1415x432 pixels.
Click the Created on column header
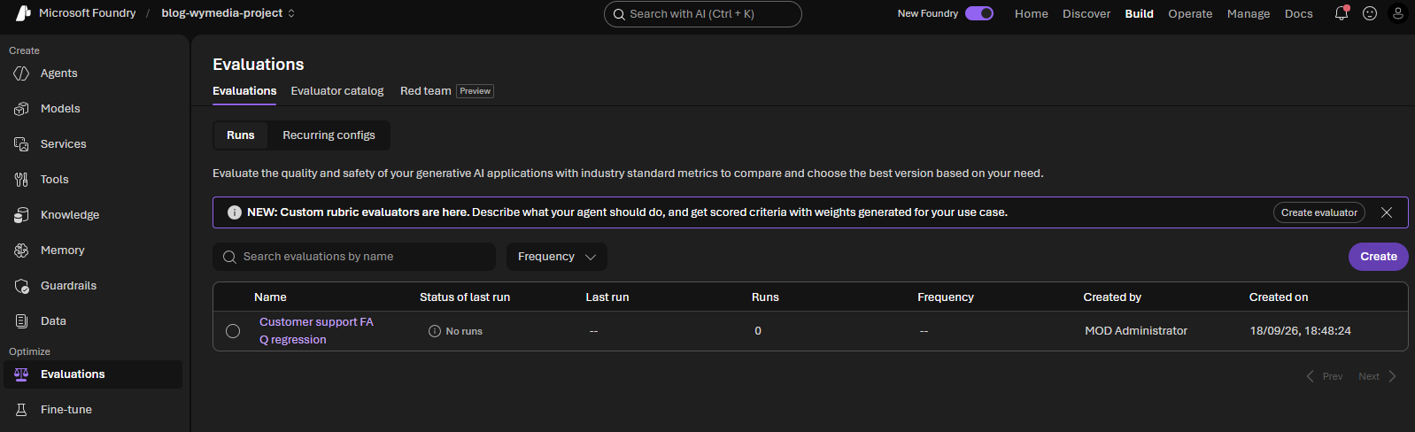click(1279, 297)
